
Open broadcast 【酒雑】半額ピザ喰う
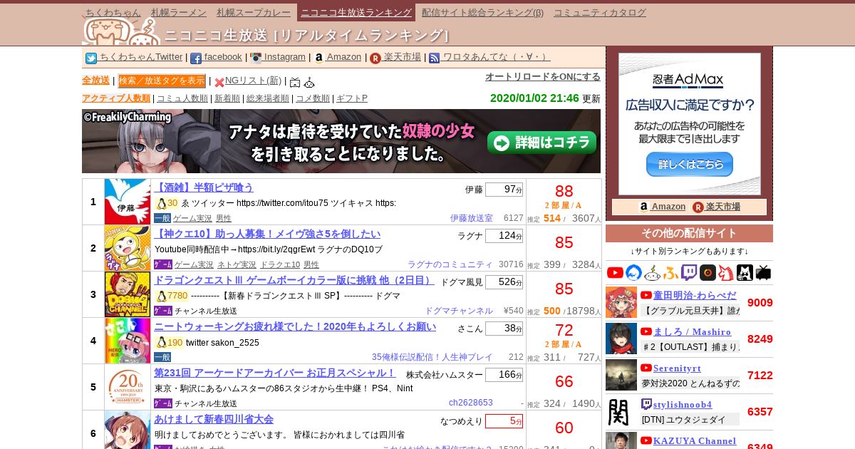pos(204,187)
